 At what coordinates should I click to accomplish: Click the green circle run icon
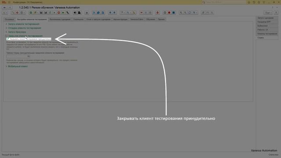(31, 13)
